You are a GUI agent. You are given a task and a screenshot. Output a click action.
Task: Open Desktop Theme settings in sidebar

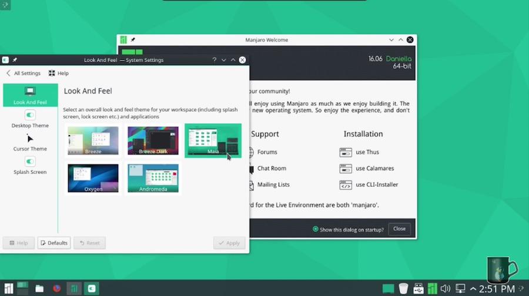[30, 119]
